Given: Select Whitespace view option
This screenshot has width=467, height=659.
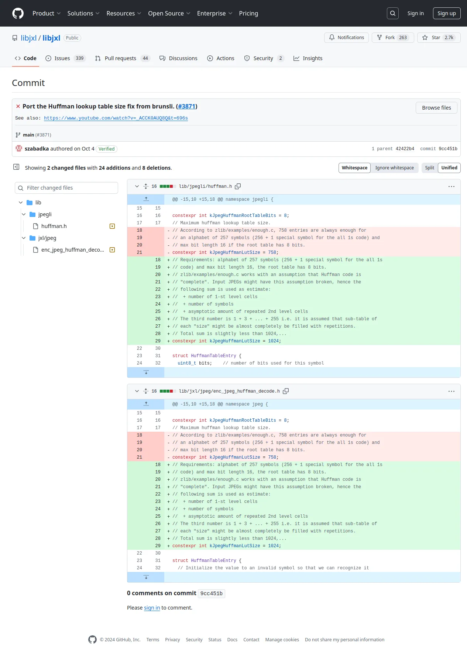Looking at the screenshot, I should coord(354,168).
